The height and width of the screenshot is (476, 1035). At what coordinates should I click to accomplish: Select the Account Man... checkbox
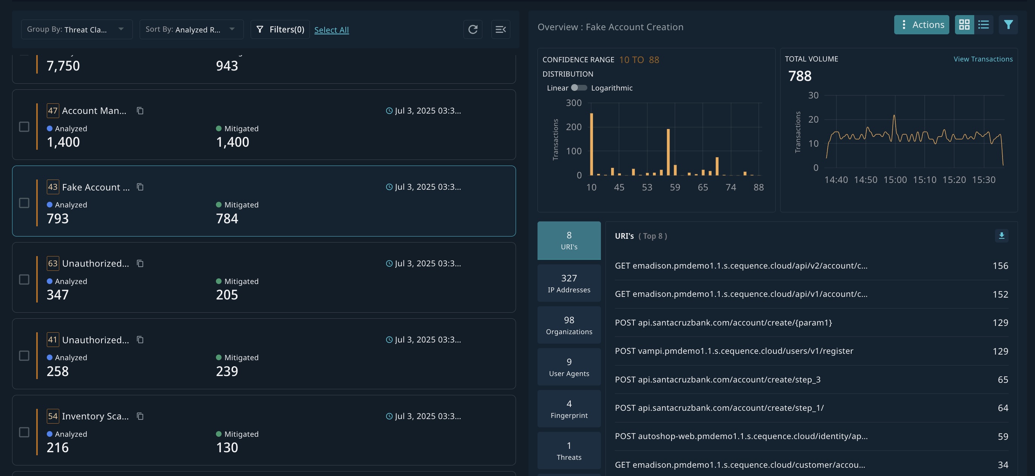[24, 127]
